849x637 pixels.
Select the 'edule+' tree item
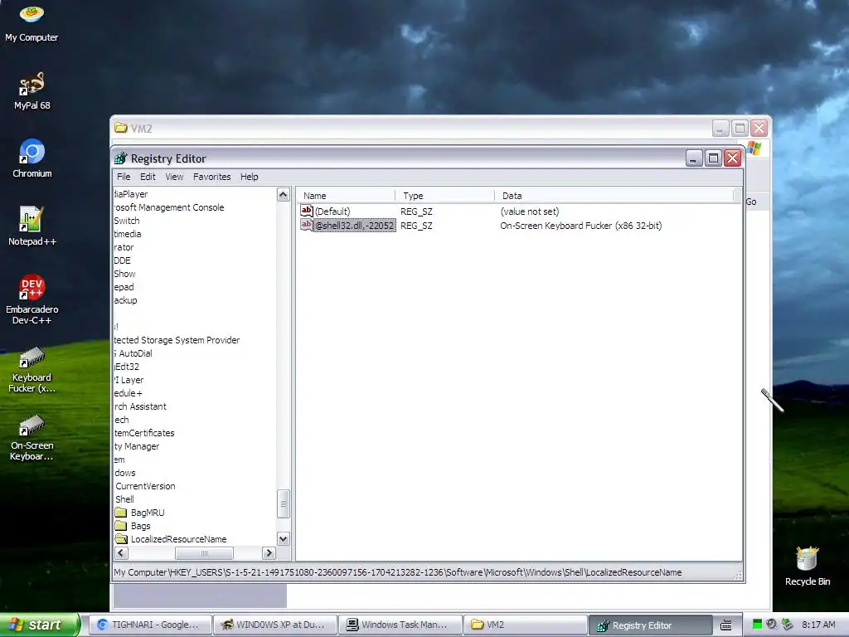[128, 392]
